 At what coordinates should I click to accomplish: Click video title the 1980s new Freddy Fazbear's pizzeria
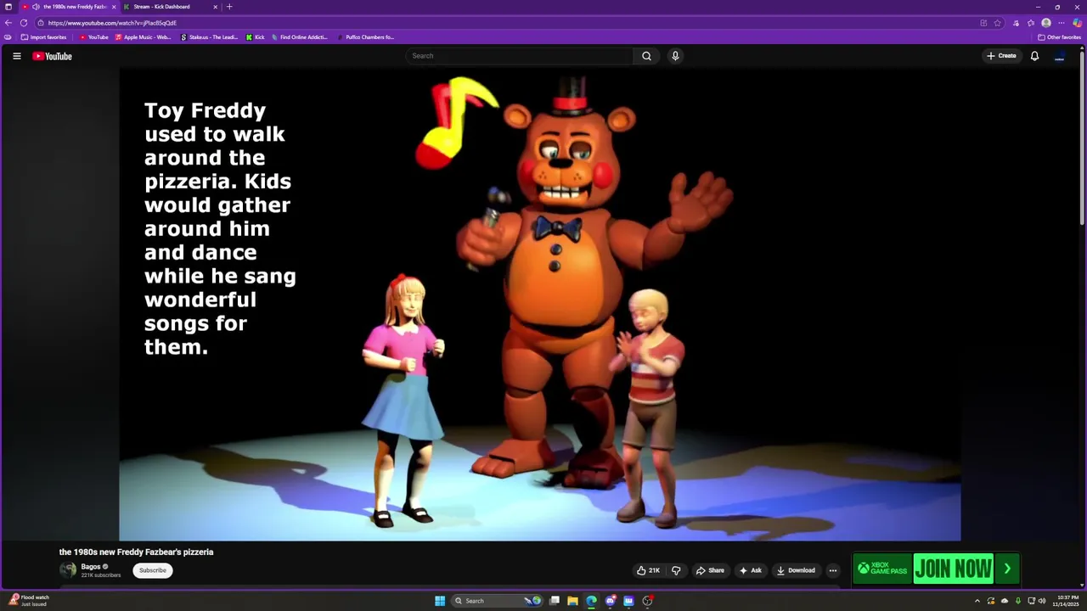click(136, 552)
